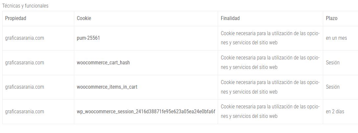This screenshot has width=358, height=133.
Task: Select the Cookie column header
Action: [x=84, y=18]
